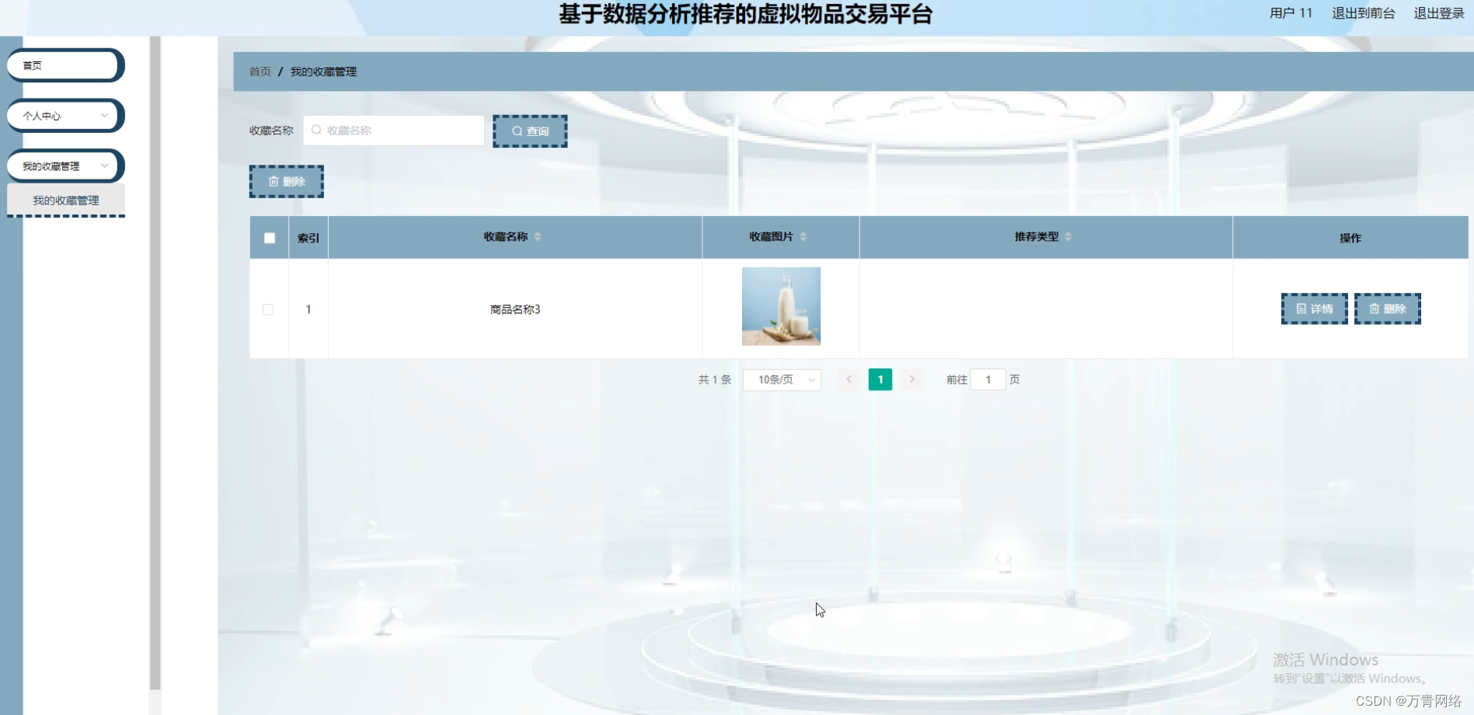Image resolution: width=1474 pixels, height=715 pixels.
Task: Click the magnifier icon in the 查询 button
Action: click(x=517, y=131)
